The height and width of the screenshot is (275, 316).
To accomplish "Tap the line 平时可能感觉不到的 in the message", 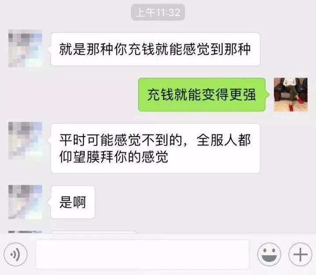I will [x=121, y=140].
